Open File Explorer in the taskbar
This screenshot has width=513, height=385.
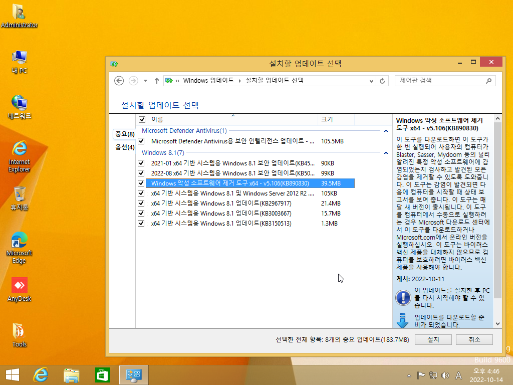pyautogui.click(x=71, y=375)
